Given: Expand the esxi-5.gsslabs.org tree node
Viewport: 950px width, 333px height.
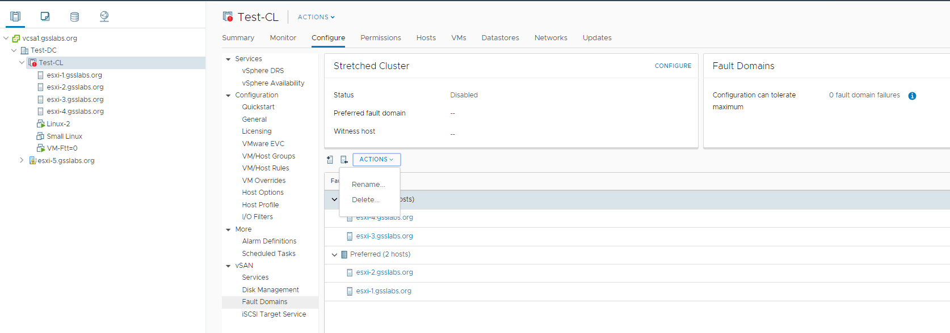Looking at the screenshot, I should (x=22, y=160).
